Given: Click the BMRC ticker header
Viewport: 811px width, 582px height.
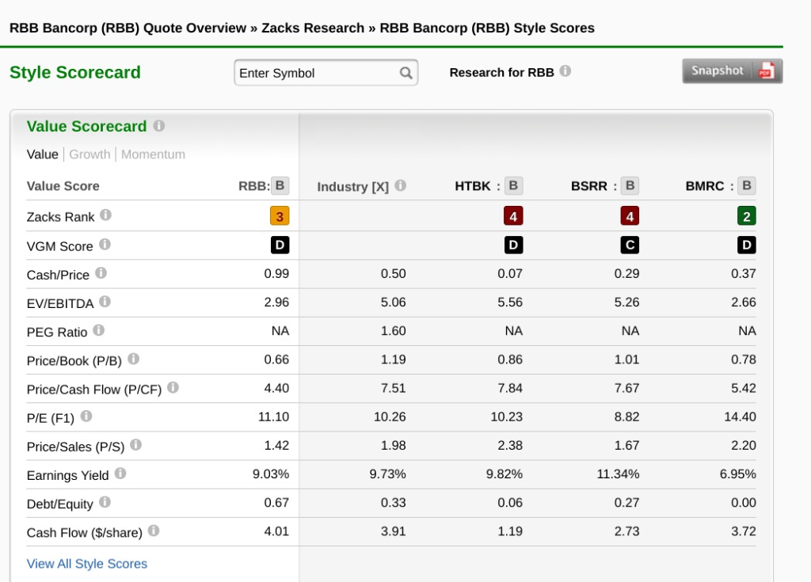Looking at the screenshot, I should [x=705, y=186].
